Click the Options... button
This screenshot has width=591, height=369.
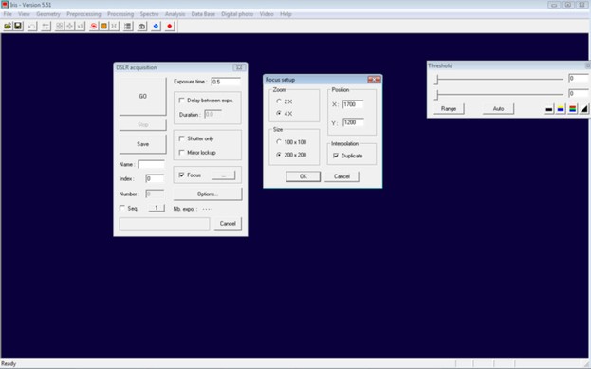pyautogui.click(x=208, y=194)
